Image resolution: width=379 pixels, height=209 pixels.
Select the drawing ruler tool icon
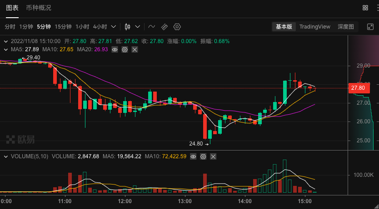pyautogui.click(x=165, y=27)
